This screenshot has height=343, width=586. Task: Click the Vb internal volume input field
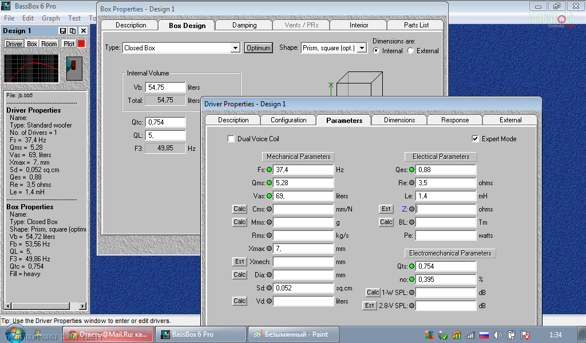(165, 87)
